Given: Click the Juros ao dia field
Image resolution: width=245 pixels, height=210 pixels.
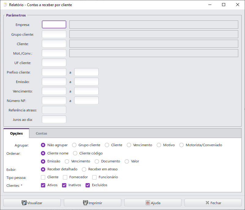Looking at the screenshot, I should click(x=54, y=119).
